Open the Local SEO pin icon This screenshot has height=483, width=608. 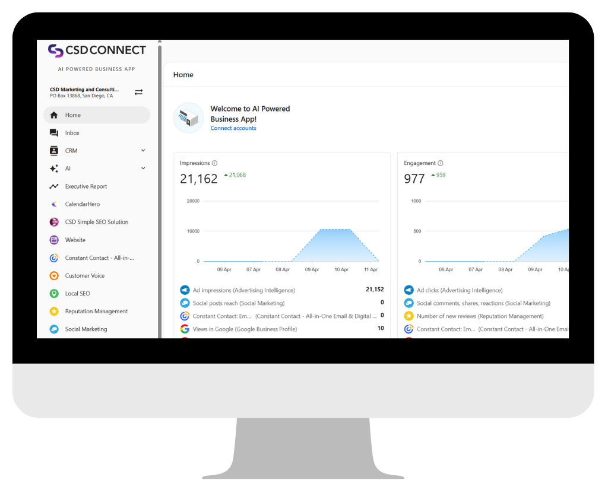[x=54, y=294]
